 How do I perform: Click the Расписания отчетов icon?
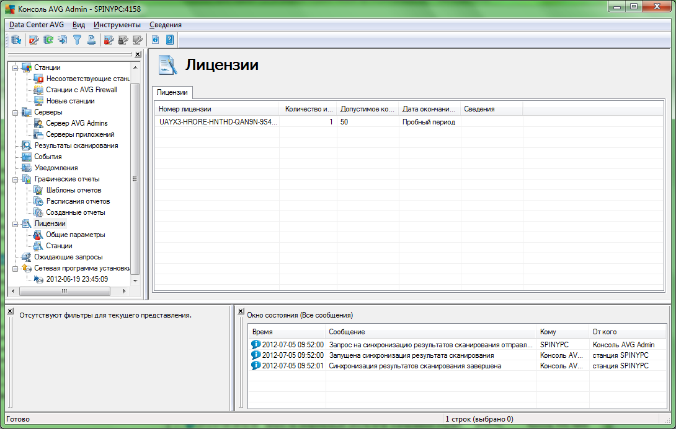click(x=39, y=201)
